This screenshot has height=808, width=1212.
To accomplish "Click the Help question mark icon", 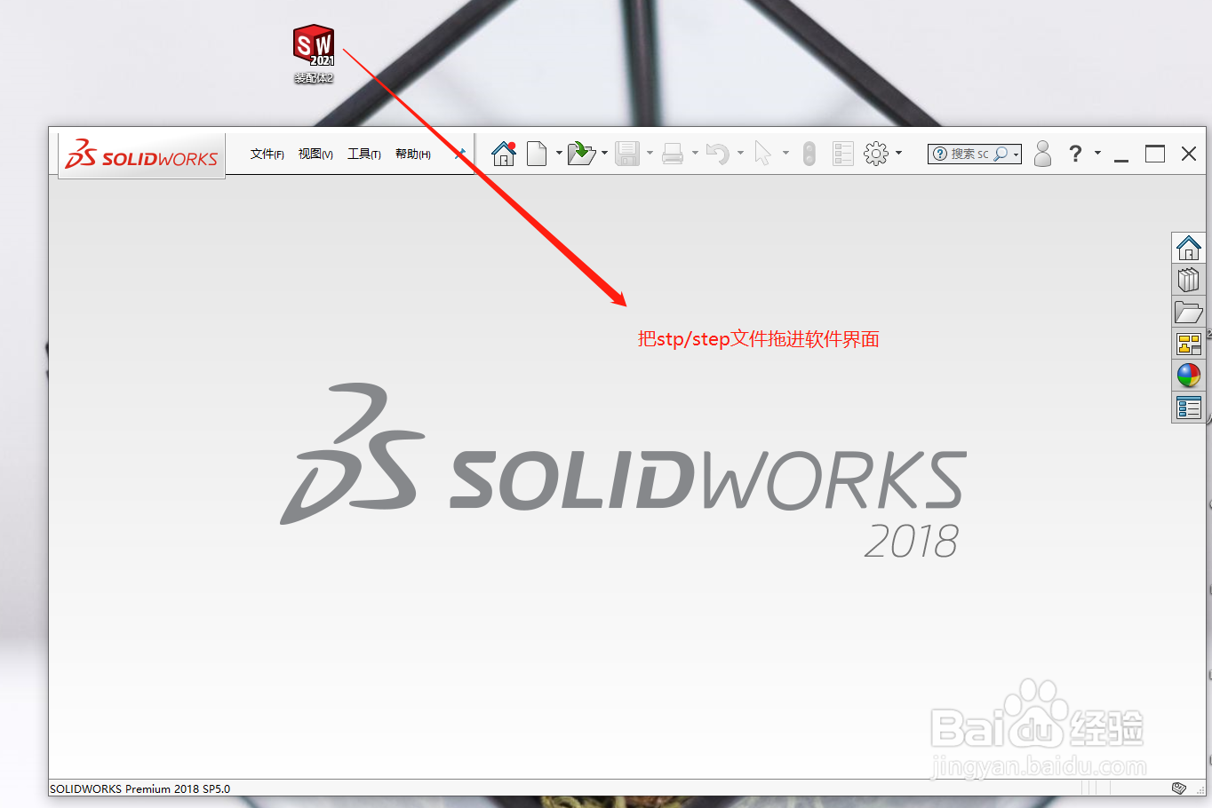I will click(1075, 154).
